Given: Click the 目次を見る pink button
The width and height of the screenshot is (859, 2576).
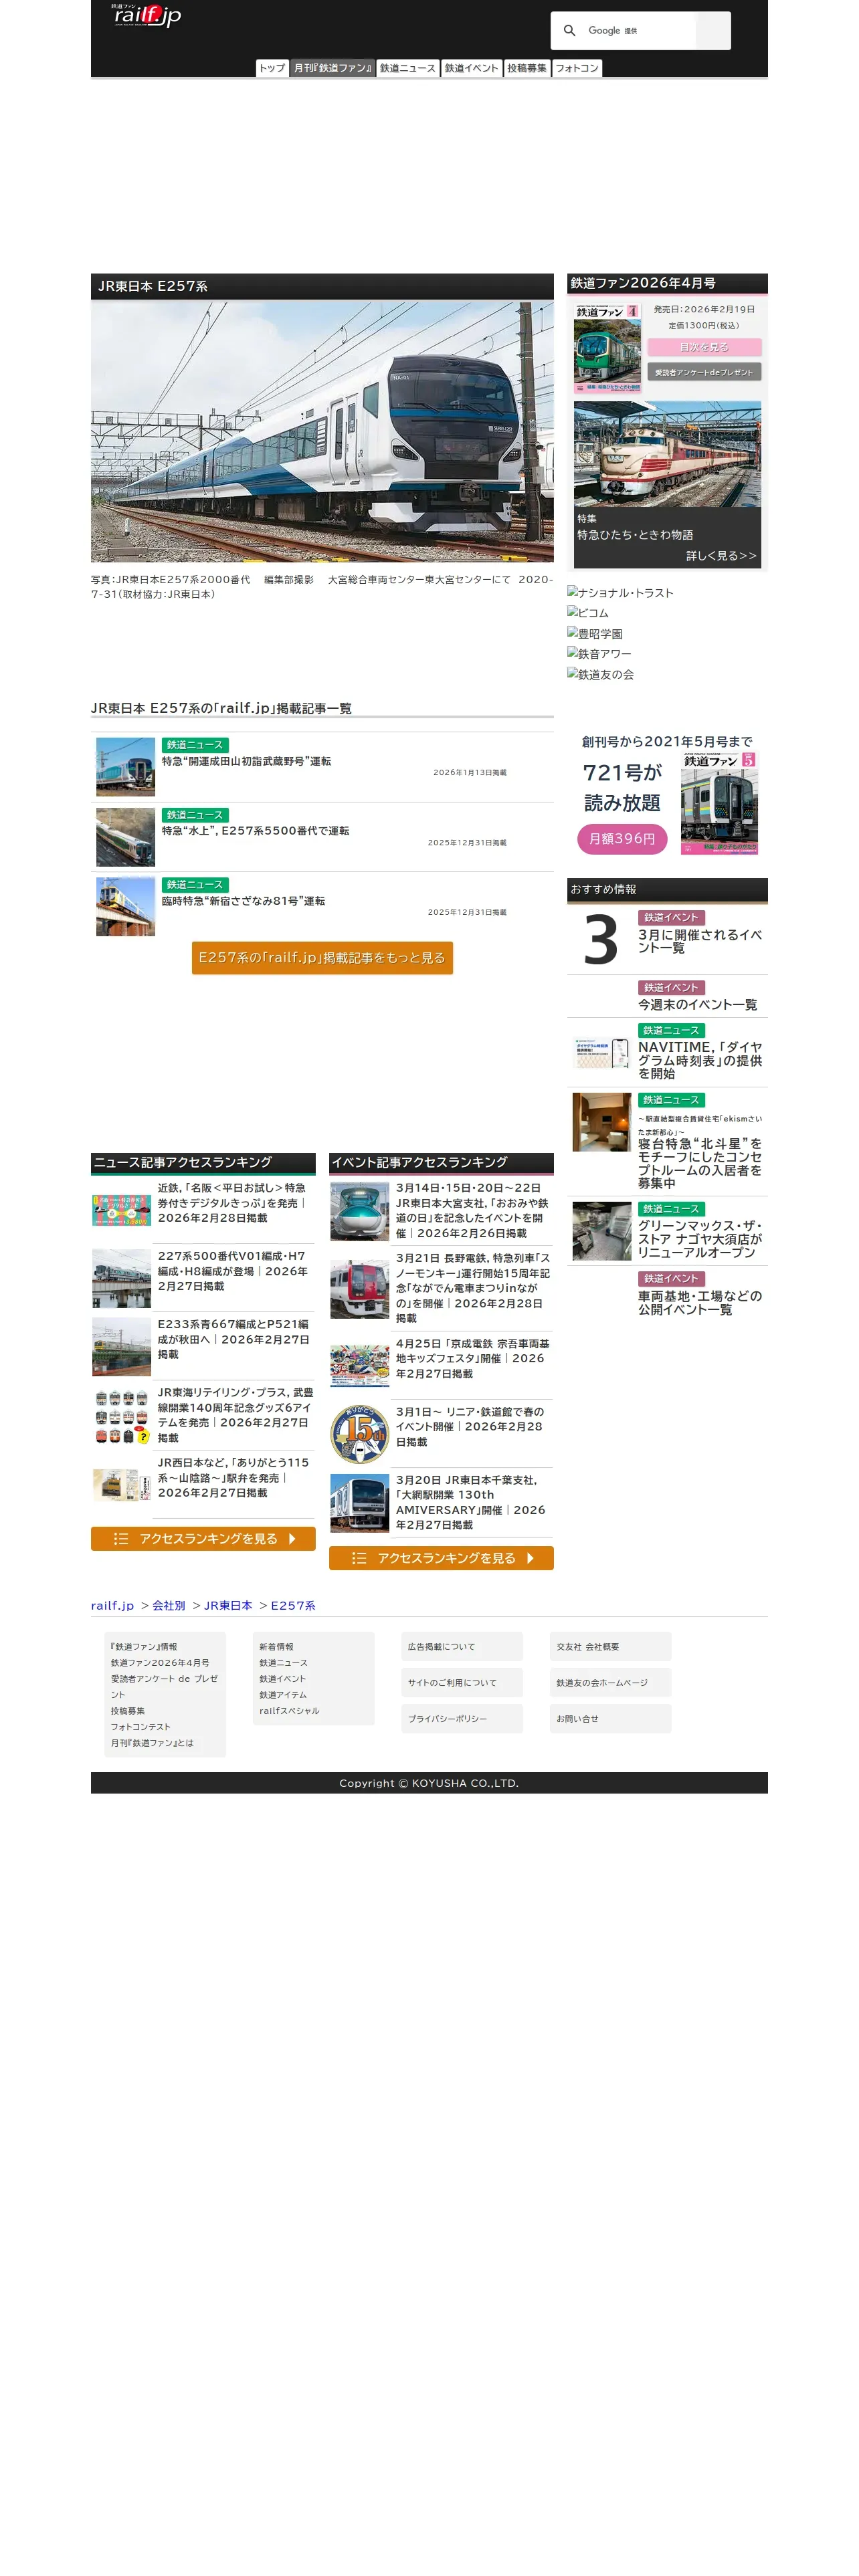Looking at the screenshot, I should 704,347.
